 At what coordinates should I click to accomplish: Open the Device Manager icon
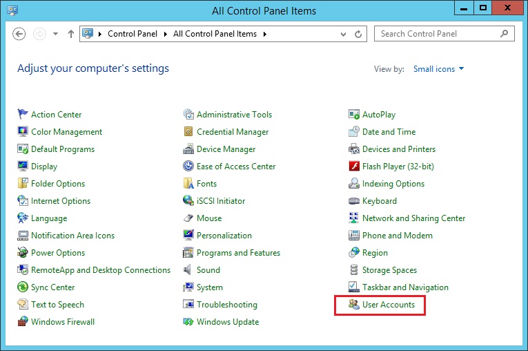tap(188, 149)
